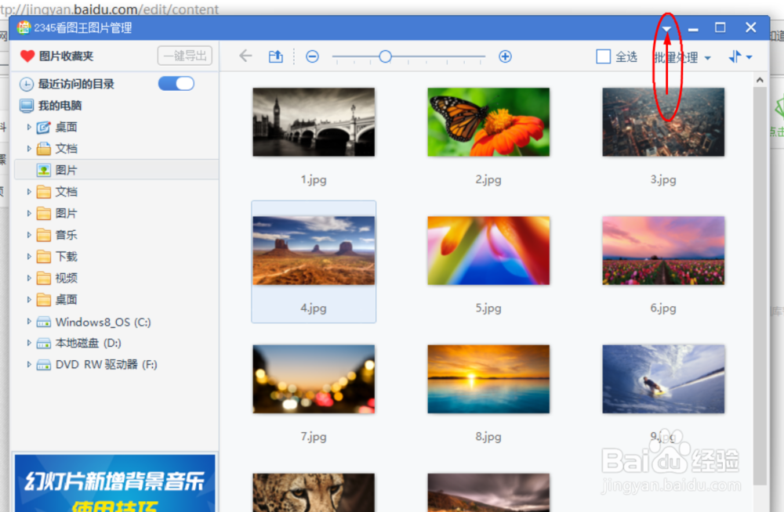Screen dimensions: 784x512
Task: Click the 视频 folder icon
Action: 44,278
